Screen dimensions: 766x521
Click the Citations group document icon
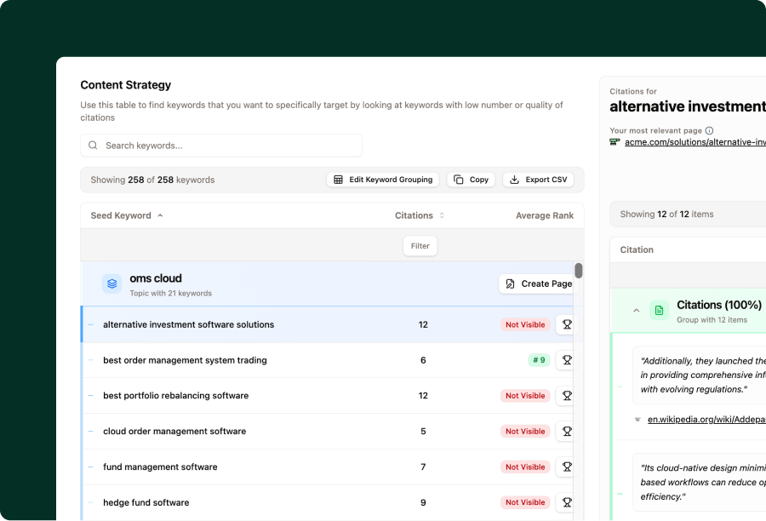click(x=659, y=311)
